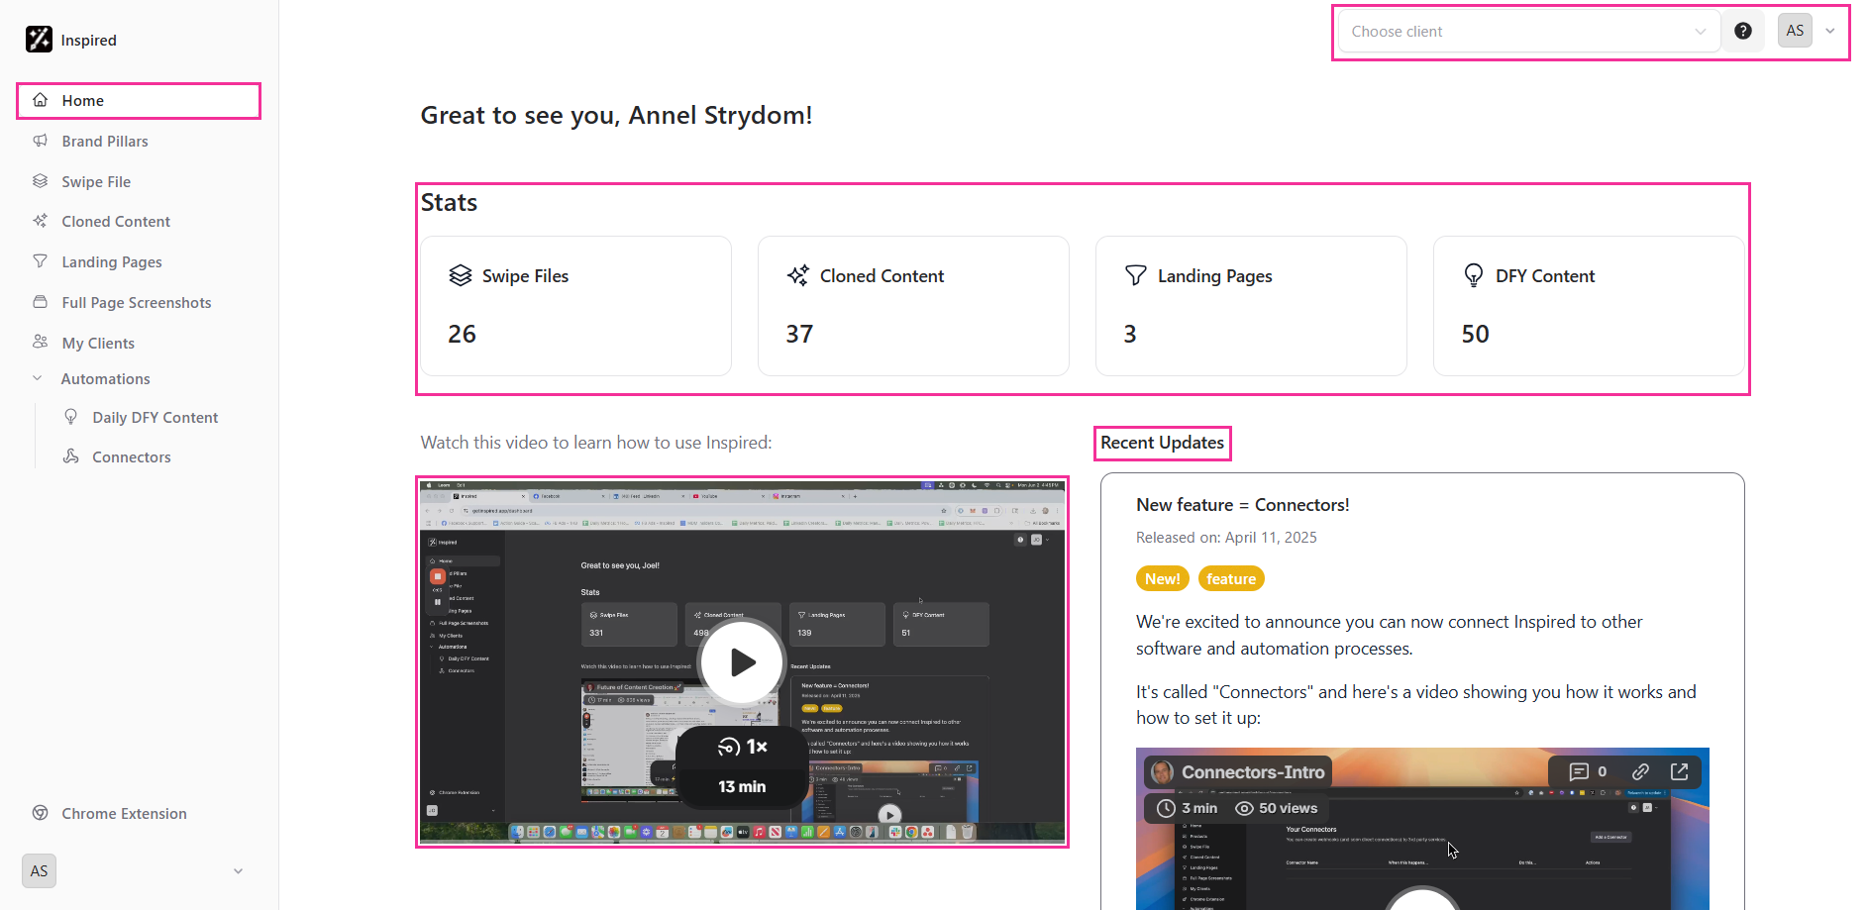Play the Inspired tutorial video
The image size is (1868, 910).
[742, 662]
